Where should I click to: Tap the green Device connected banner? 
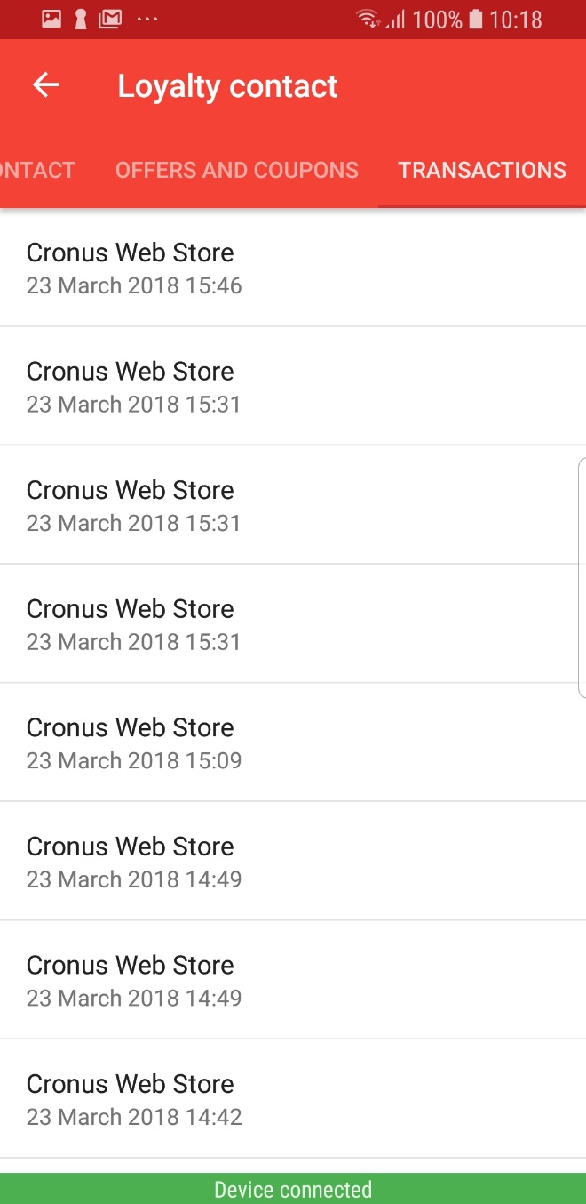(x=293, y=1189)
